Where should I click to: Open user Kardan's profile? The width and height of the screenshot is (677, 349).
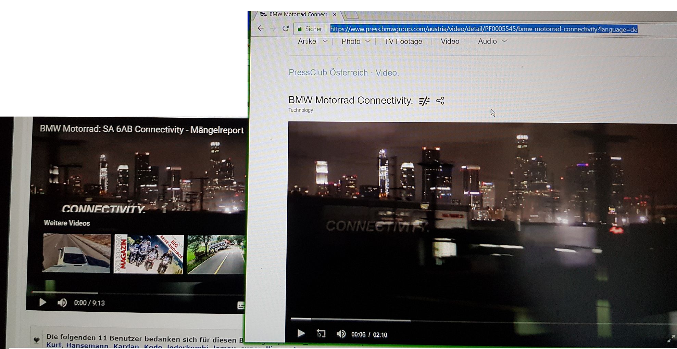point(126,346)
